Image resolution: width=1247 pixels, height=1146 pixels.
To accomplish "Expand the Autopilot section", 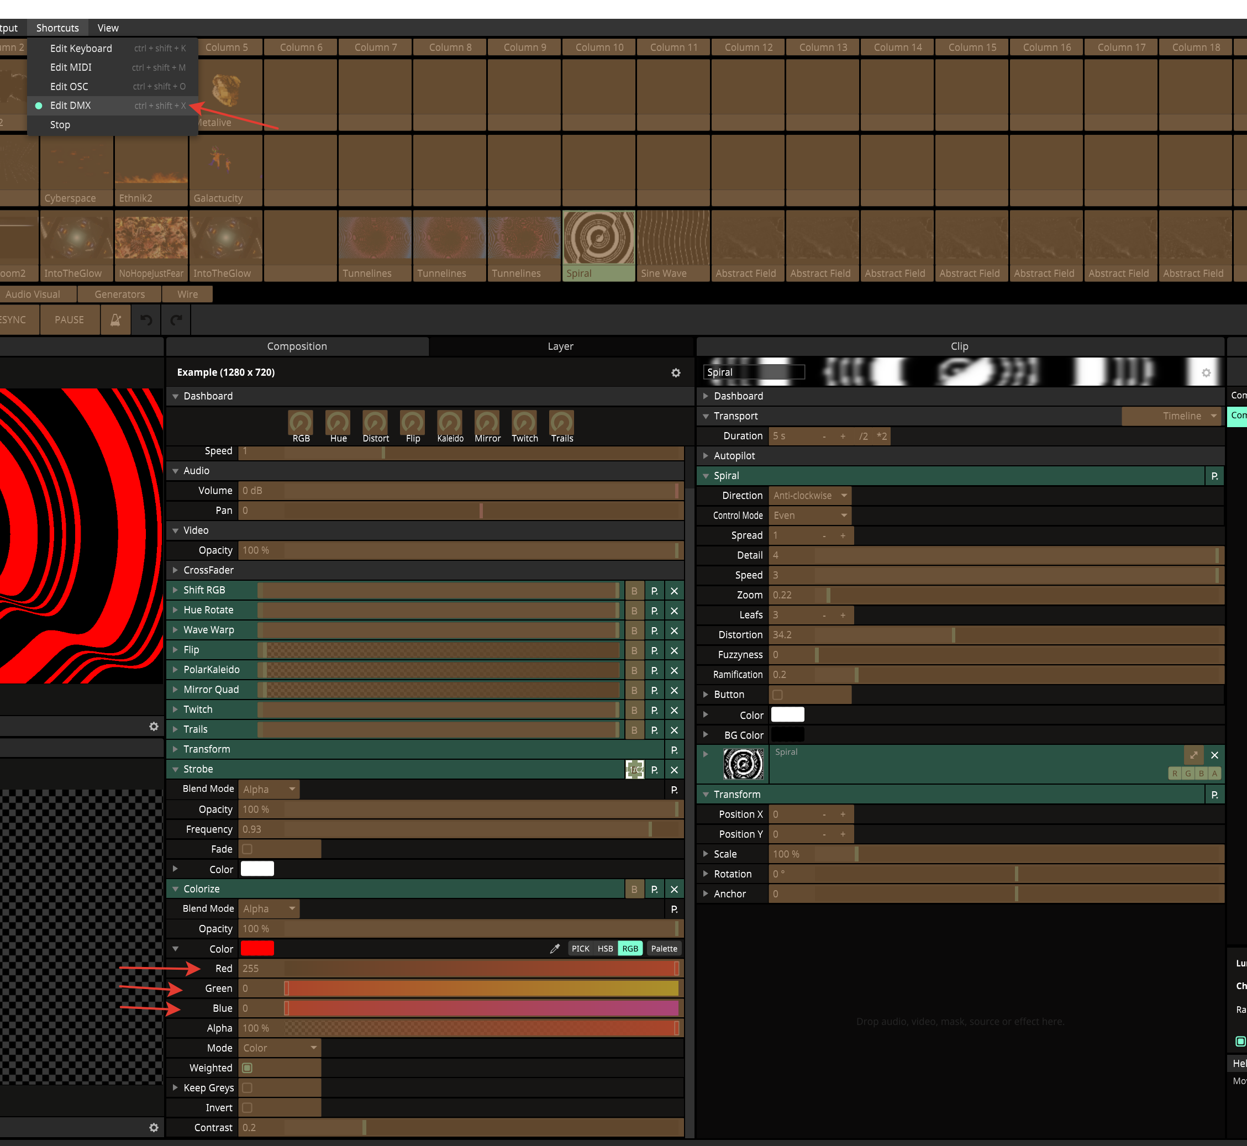I will click(x=706, y=456).
